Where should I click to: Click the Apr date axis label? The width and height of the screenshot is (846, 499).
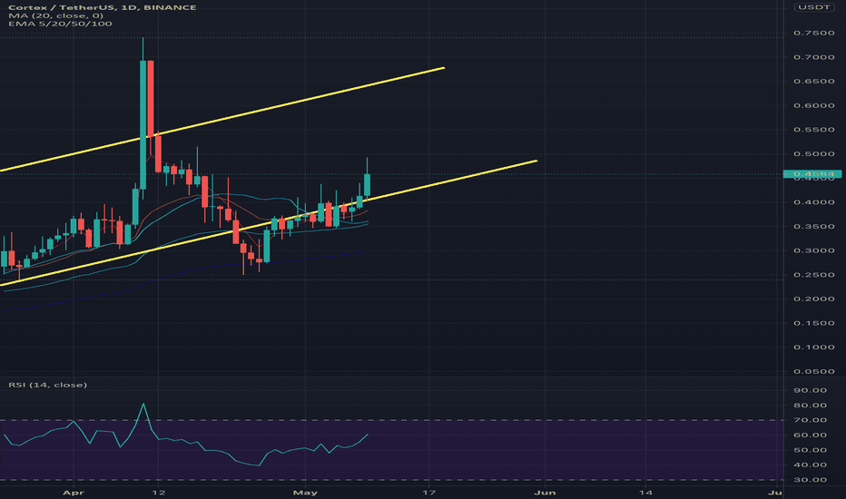click(x=74, y=492)
